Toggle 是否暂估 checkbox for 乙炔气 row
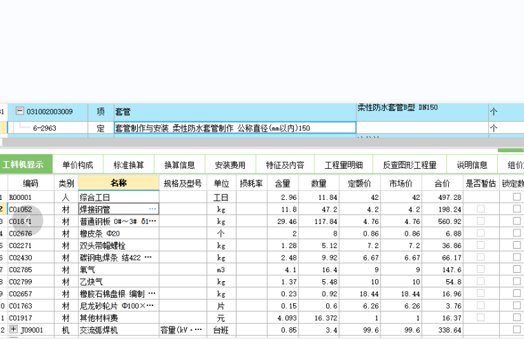This screenshot has width=524, height=339. point(481,281)
